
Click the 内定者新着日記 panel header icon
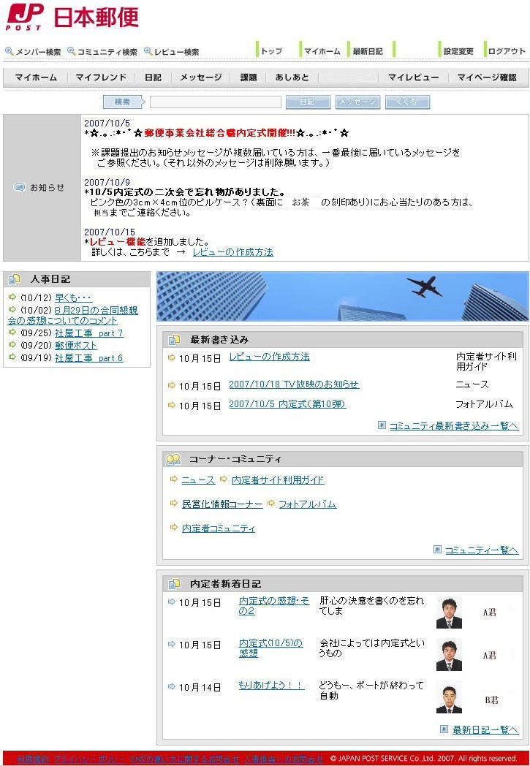(174, 584)
